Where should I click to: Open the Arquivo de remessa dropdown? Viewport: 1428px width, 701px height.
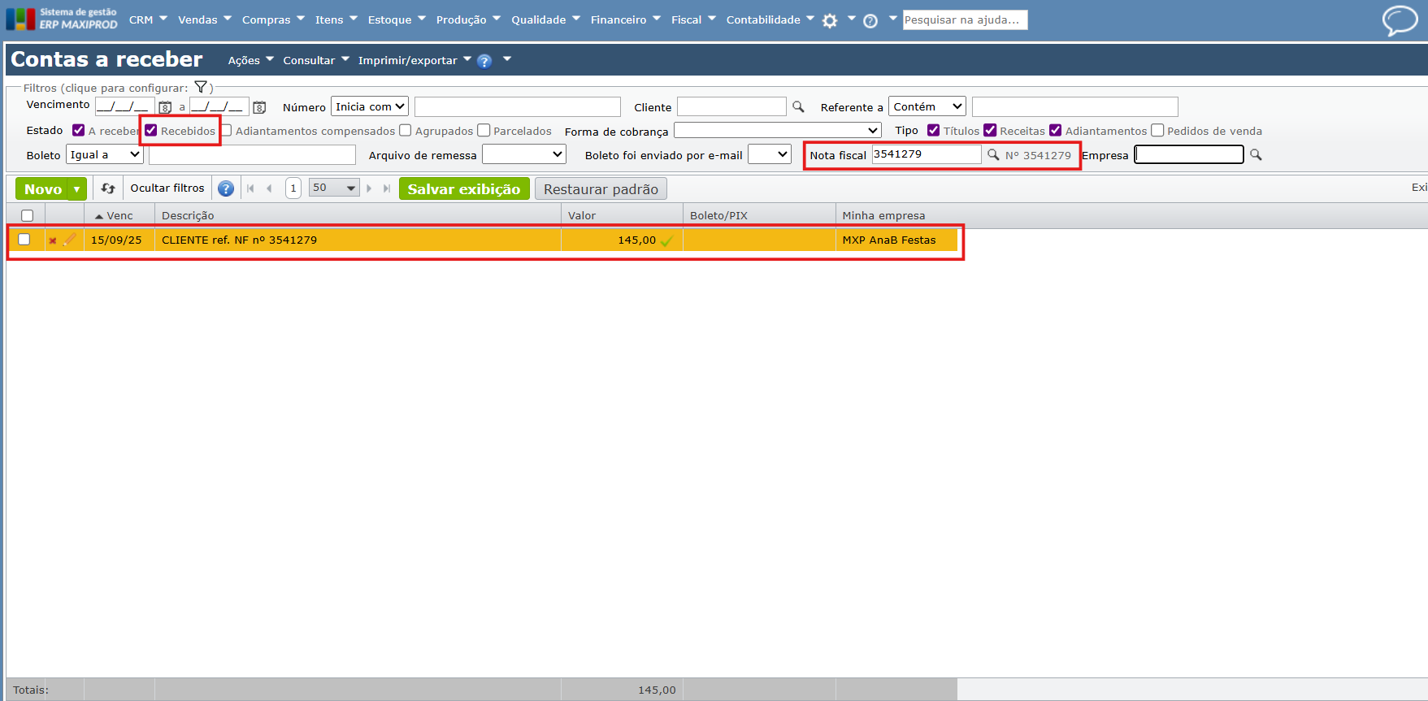pos(524,154)
